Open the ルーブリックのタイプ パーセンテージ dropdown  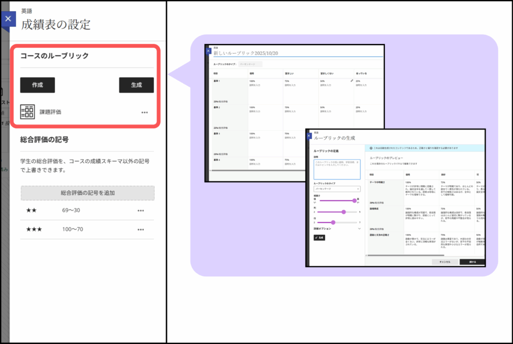pos(337,189)
